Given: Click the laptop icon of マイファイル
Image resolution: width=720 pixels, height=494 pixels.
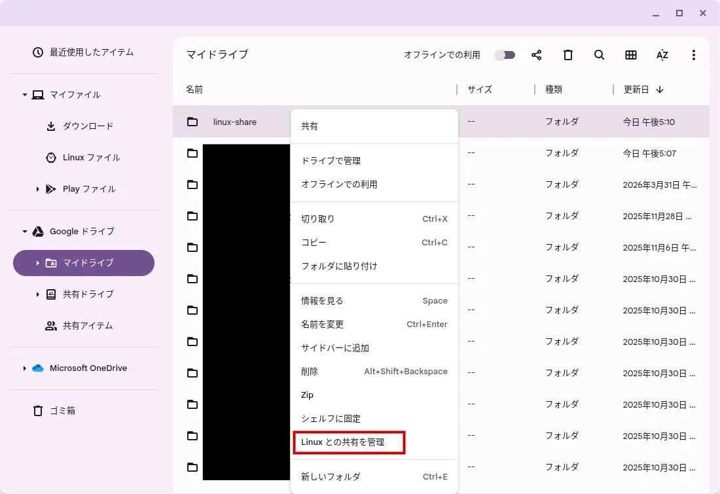Looking at the screenshot, I should click(38, 95).
